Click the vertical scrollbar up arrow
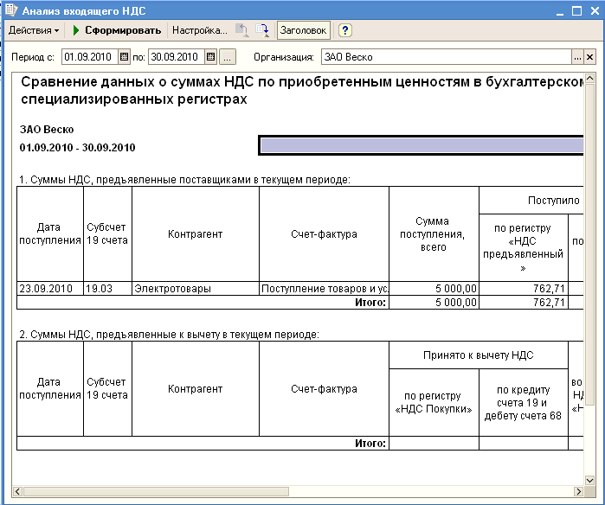 pos(589,78)
